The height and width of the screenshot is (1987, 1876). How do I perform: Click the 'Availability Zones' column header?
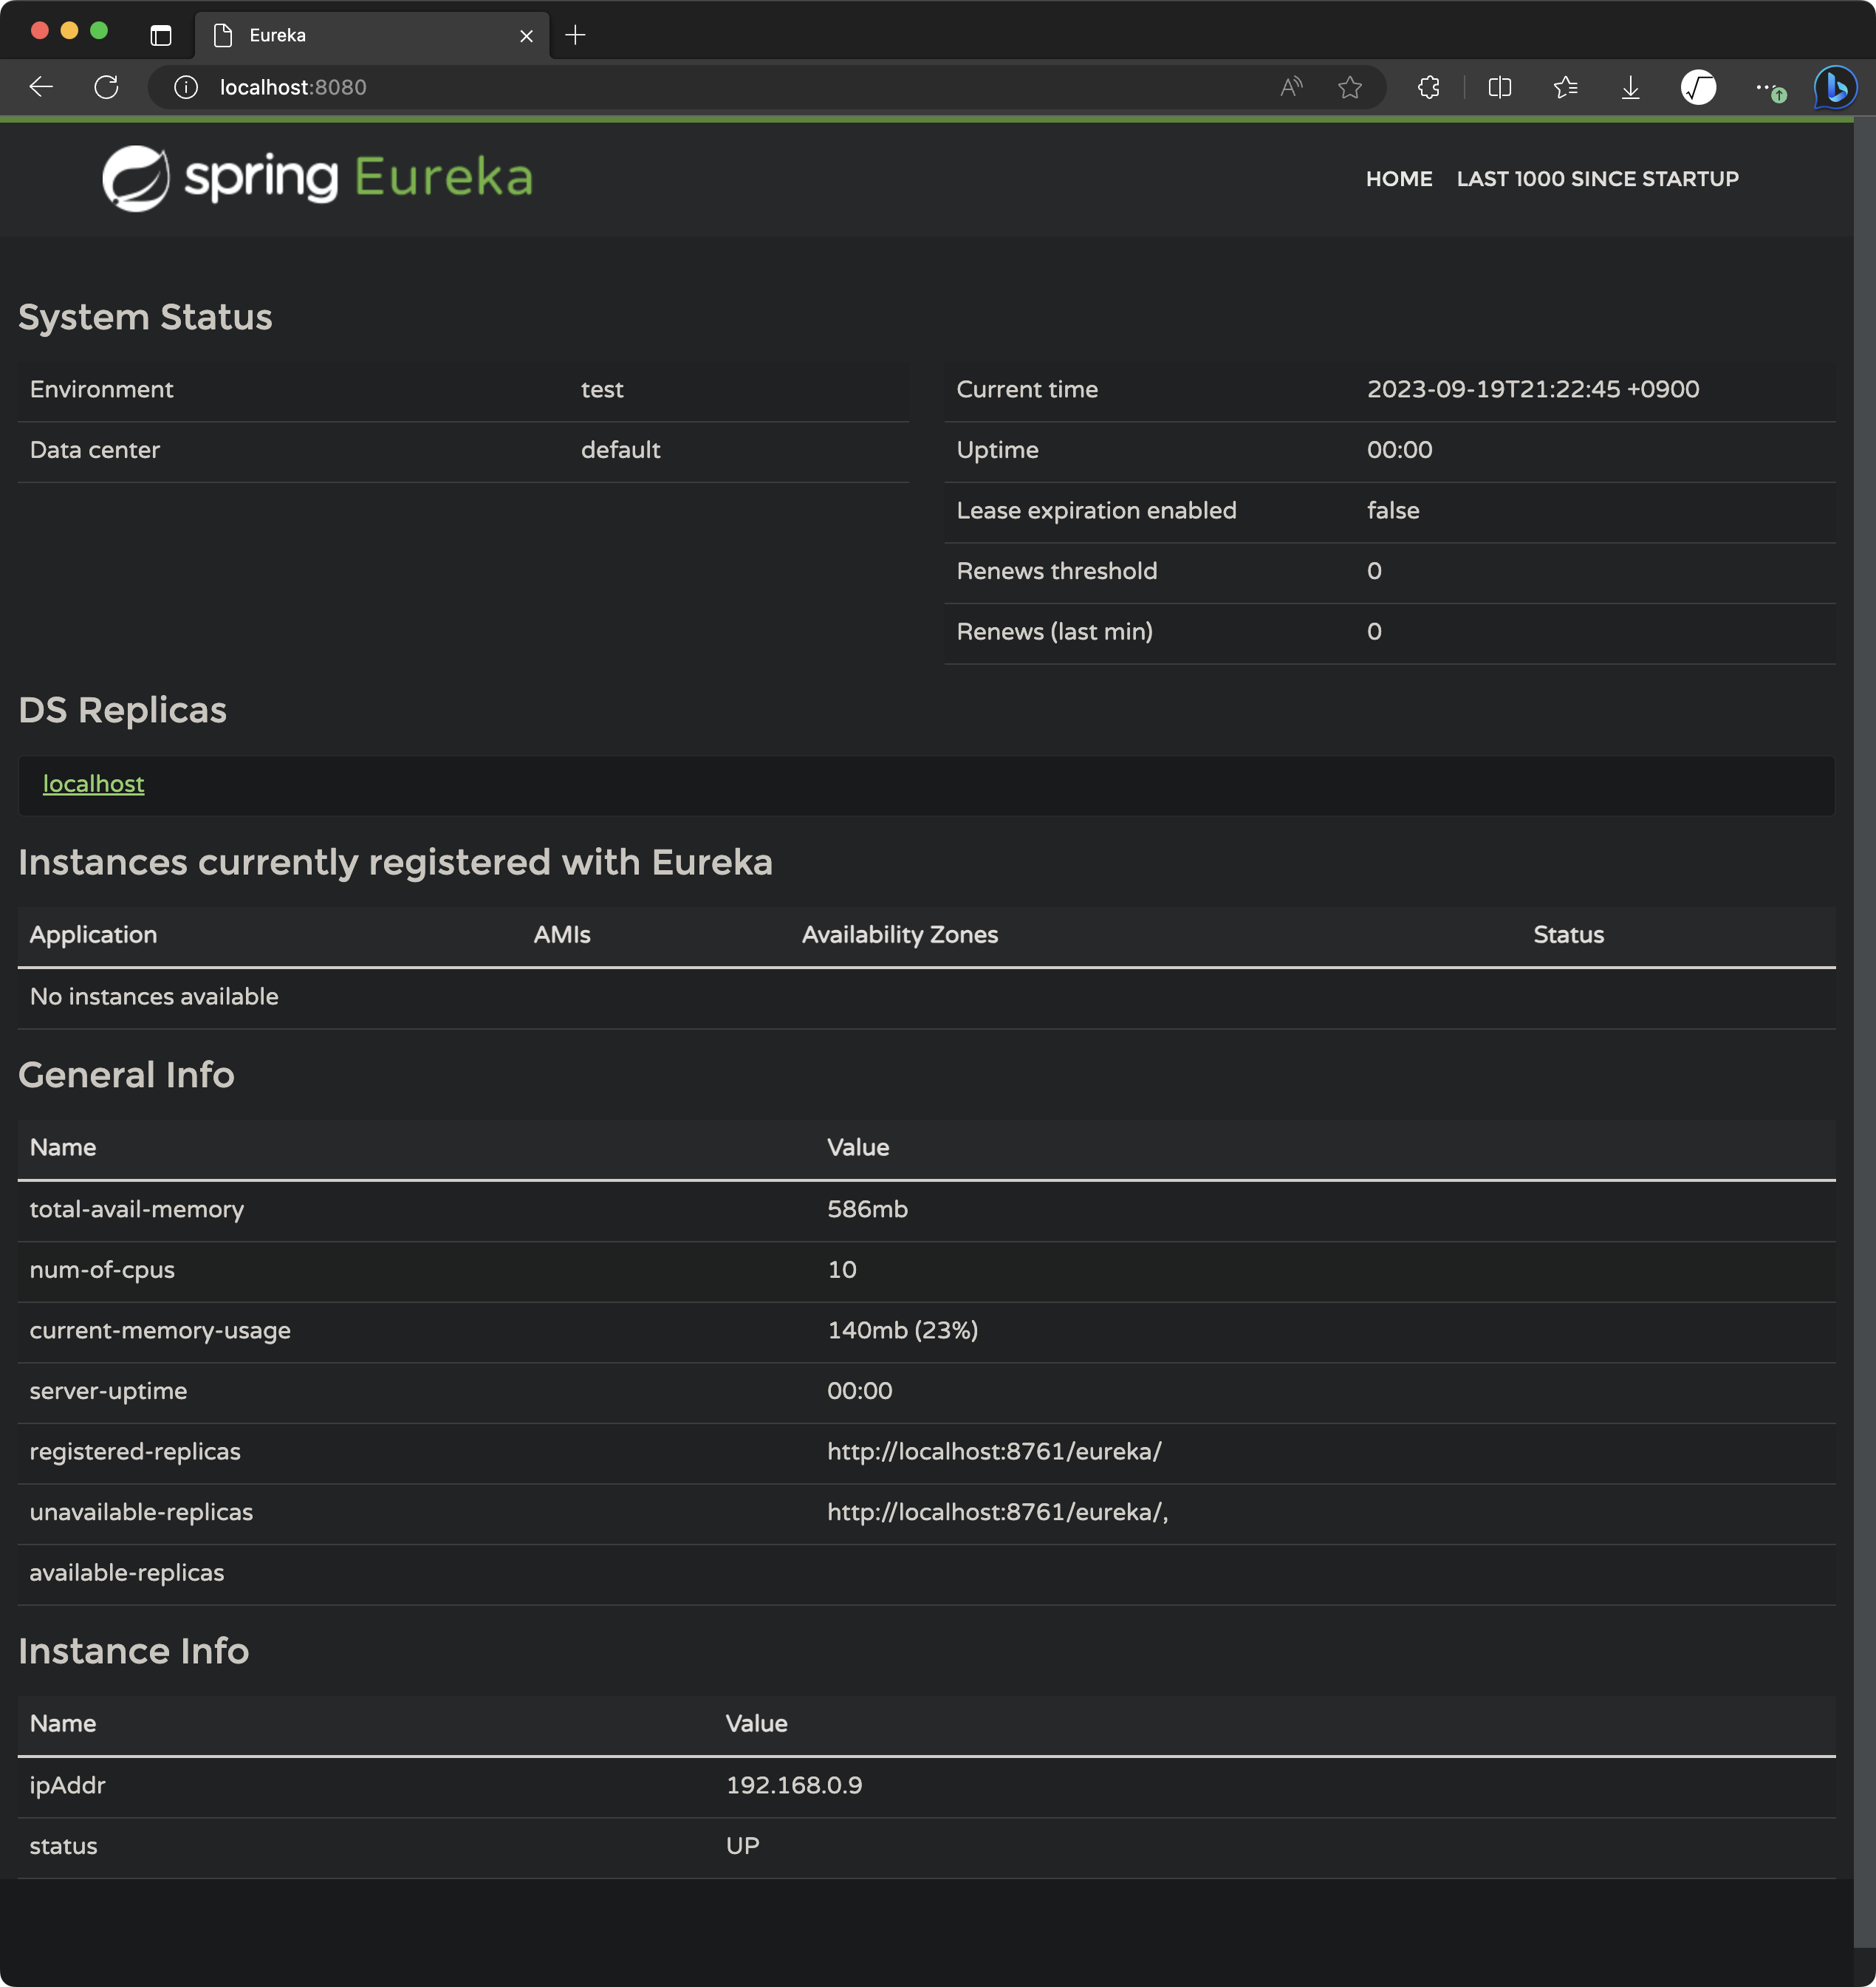click(x=899, y=934)
